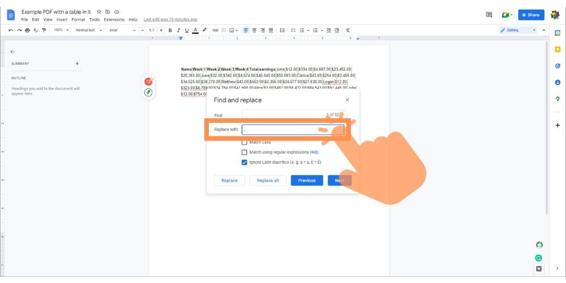
Task: Open the Tools menu
Action: point(95,19)
